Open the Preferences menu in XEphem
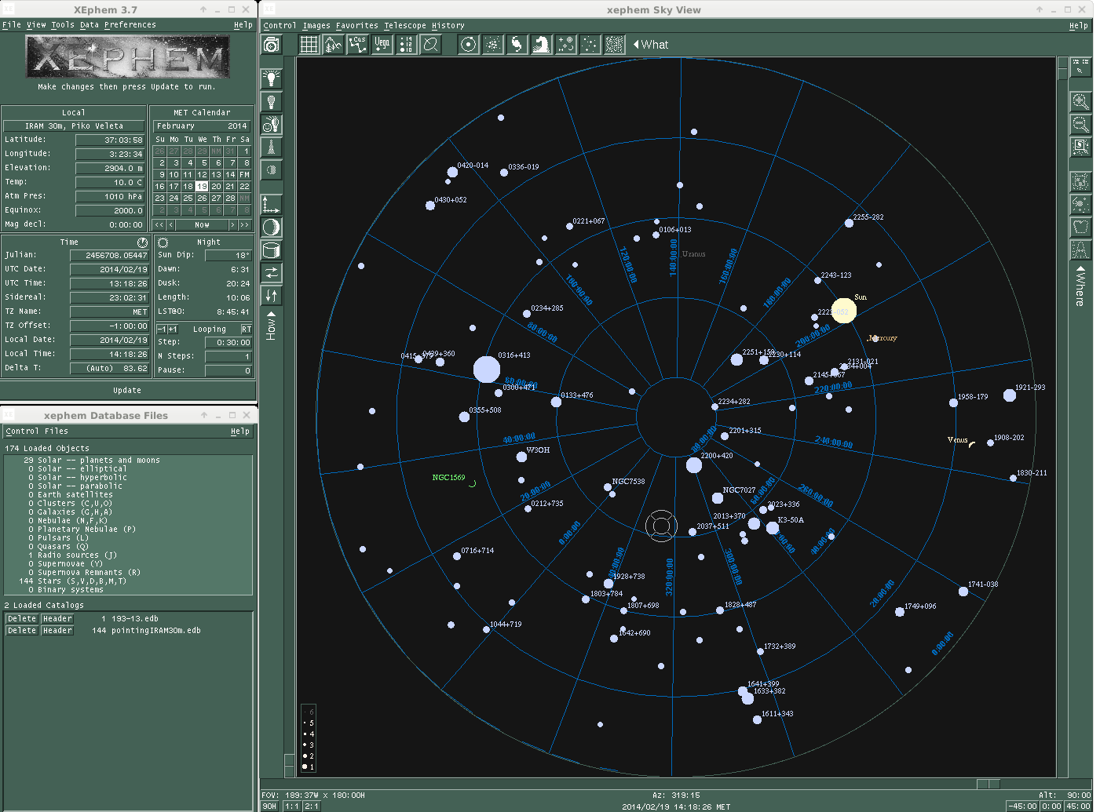 [x=130, y=25]
